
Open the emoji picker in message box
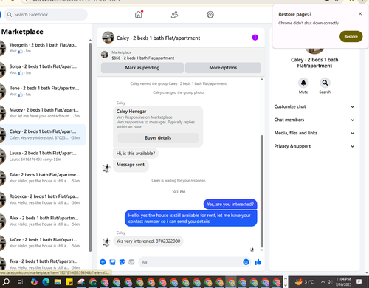coord(246,262)
